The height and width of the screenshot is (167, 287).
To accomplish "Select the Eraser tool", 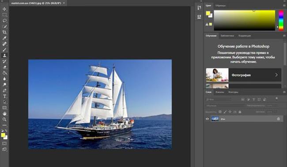I will click(4, 67).
